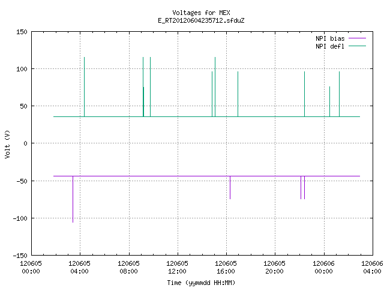The height and width of the screenshot is (288, 384).
Task: Click the short green spike just after 120606 00:00
Action: click(x=329, y=101)
